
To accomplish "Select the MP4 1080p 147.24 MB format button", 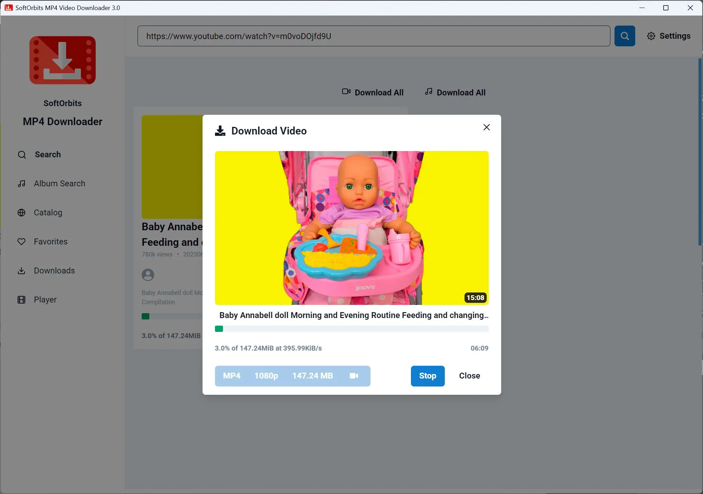I will click(x=292, y=376).
